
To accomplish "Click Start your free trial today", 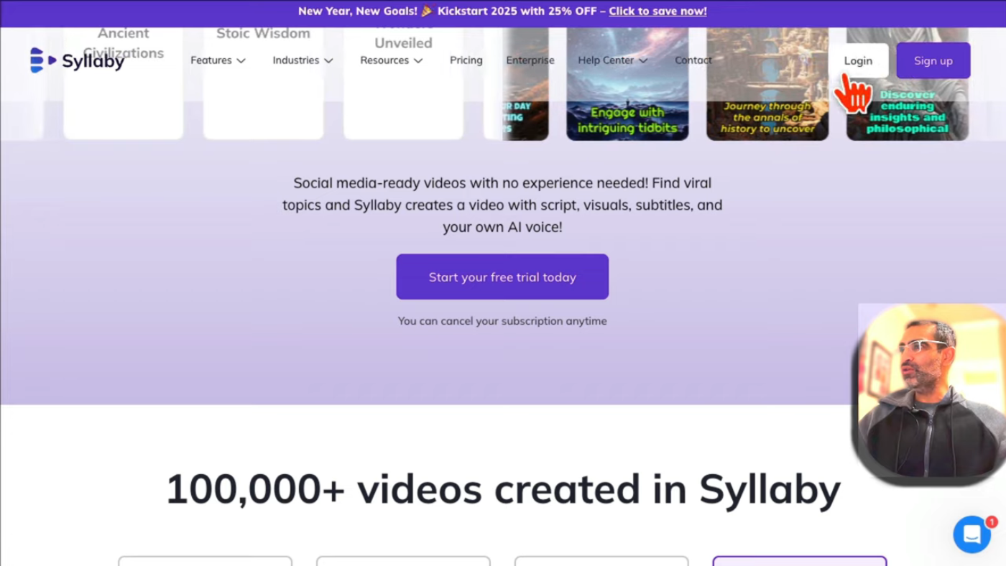I will coord(502,277).
